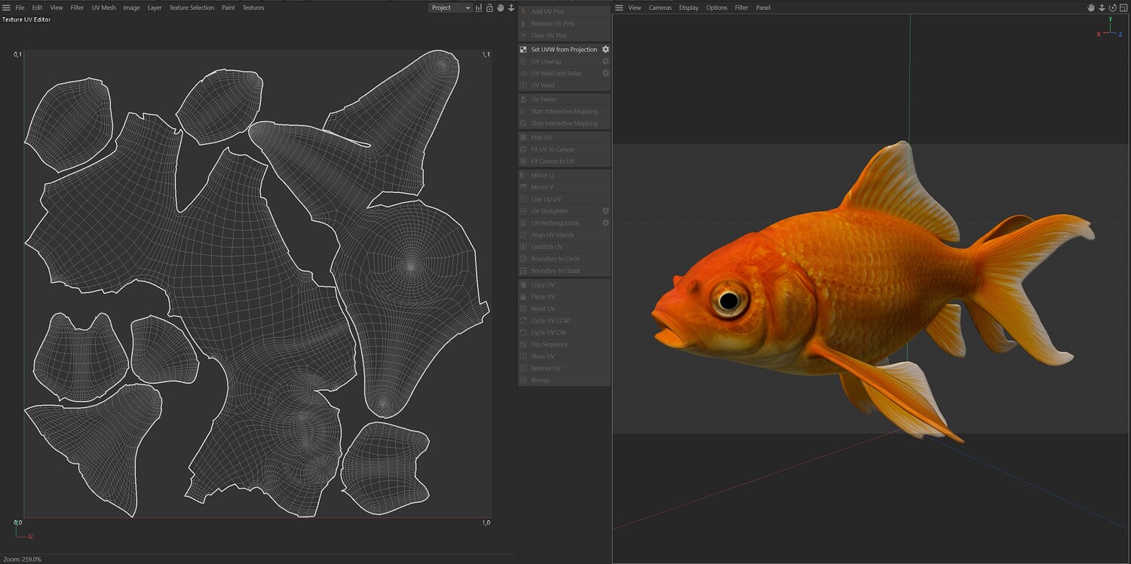Open the viewport's Filter menu

tap(742, 8)
